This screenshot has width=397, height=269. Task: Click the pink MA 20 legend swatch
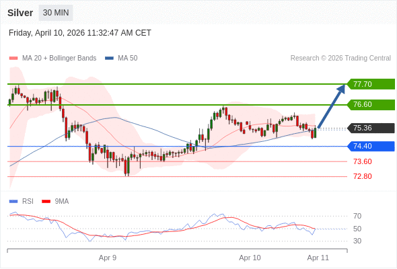pos(13,59)
